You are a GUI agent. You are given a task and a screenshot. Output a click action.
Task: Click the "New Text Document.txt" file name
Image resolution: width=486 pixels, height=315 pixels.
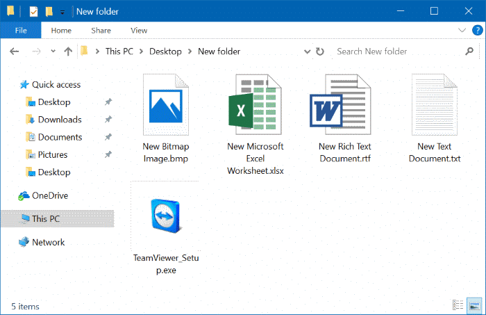click(x=435, y=152)
